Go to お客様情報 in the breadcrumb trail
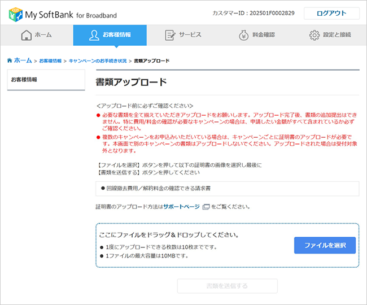This screenshot has height=305, width=367. [50, 60]
